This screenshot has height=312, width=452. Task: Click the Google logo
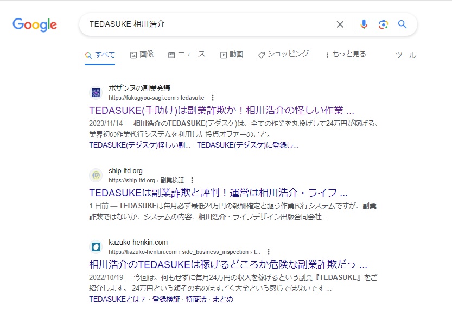click(x=35, y=24)
